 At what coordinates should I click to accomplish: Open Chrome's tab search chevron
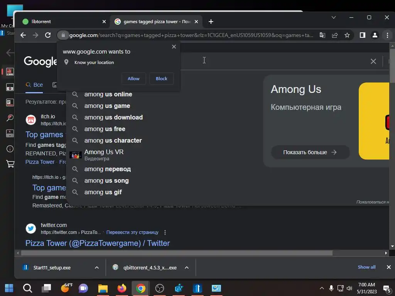pos(334,17)
